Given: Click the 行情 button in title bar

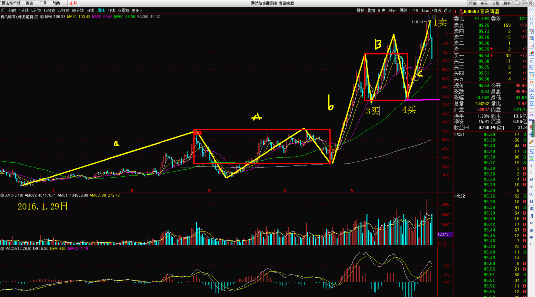Looking at the screenshot, I should [473, 3].
